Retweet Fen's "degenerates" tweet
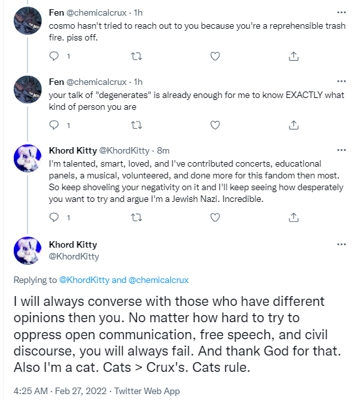The image size is (355, 400). click(x=136, y=125)
